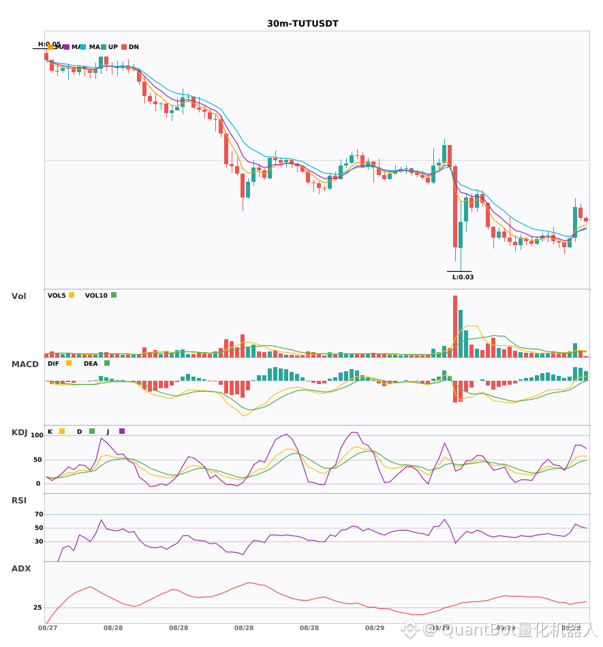Click the purple MA legend swatch

point(67,47)
